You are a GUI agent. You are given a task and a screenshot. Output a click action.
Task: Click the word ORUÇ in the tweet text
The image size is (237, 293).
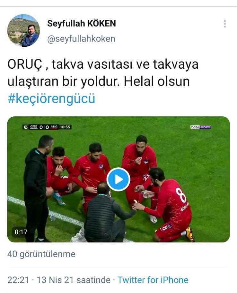point(25,64)
